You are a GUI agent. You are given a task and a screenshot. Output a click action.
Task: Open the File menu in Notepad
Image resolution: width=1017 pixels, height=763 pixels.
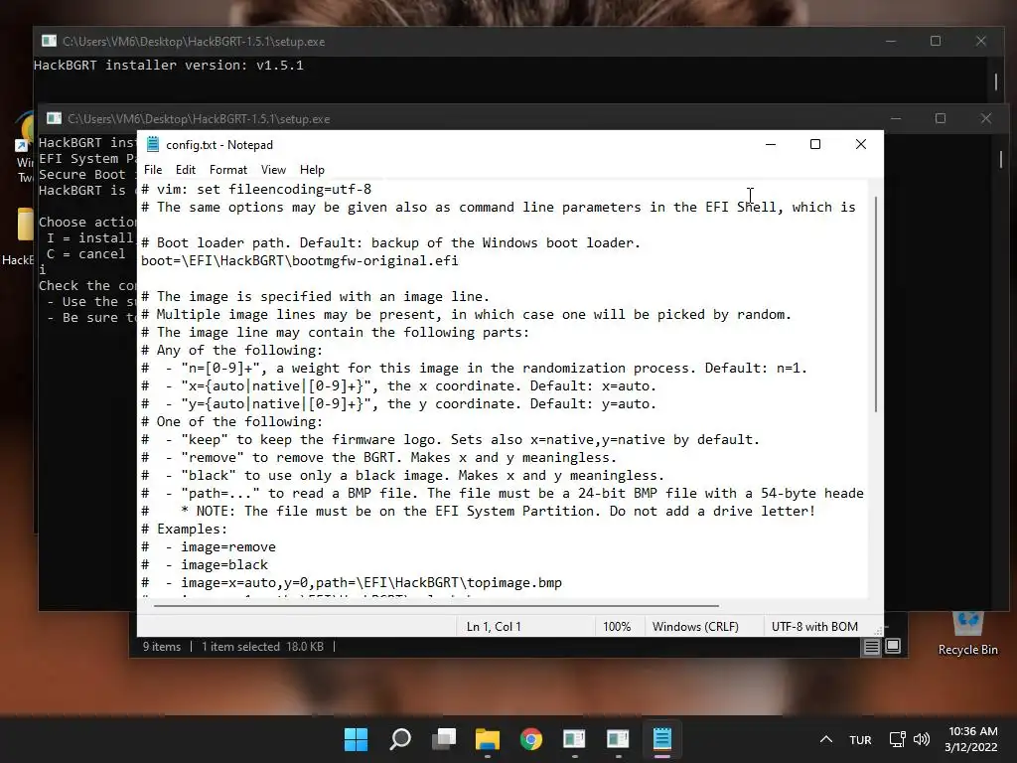[x=153, y=170]
